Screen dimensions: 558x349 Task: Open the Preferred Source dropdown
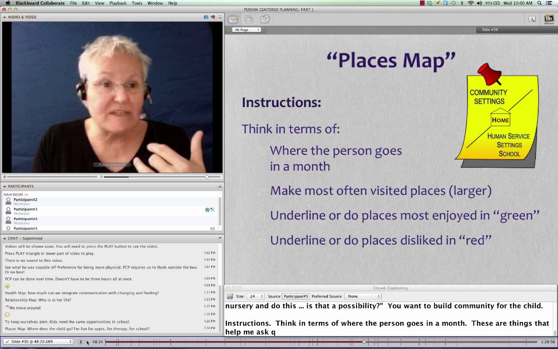(363, 296)
